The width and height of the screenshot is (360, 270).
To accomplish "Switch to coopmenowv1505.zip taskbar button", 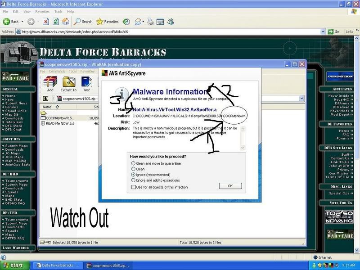I will (x=107, y=265).
